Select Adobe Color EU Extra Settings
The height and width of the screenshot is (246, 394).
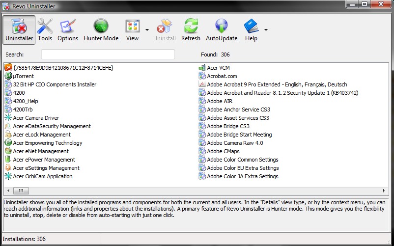click(239, 167)
